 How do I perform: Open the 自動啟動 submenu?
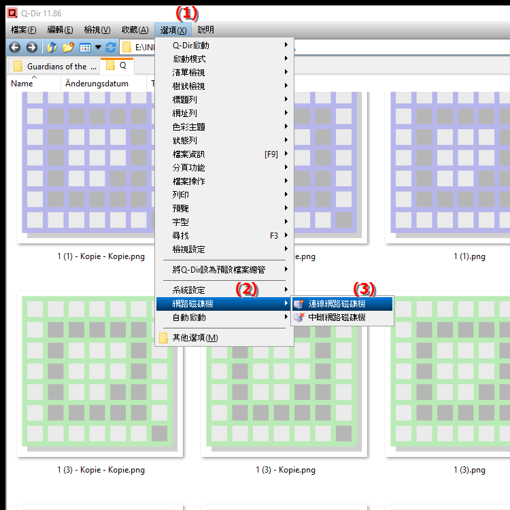click(x=224, y=317)
